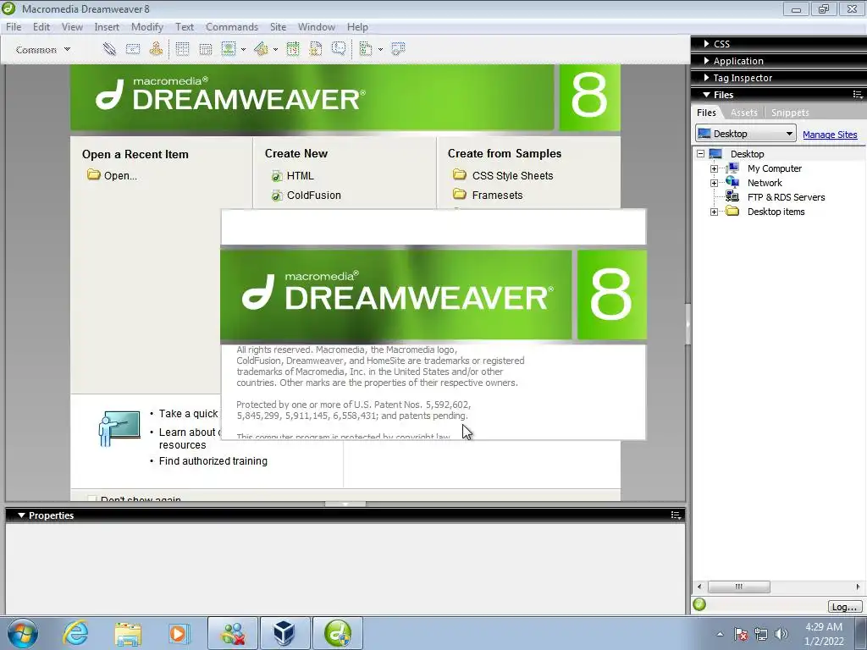The image size is (867, 650).
Task: Switch to the Snippets tab
Action: click(x=790, y=113)
